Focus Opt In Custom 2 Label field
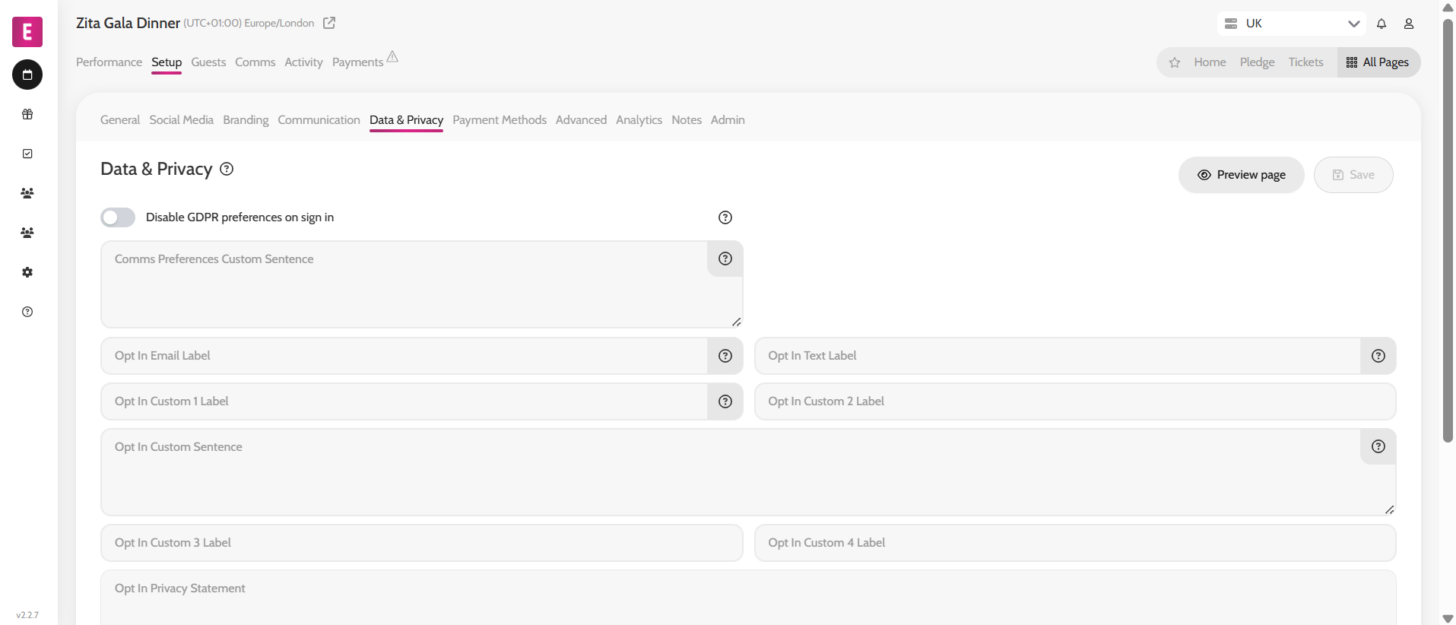The height and width of the screenshot is (625, 1456). coord(1075,401)
